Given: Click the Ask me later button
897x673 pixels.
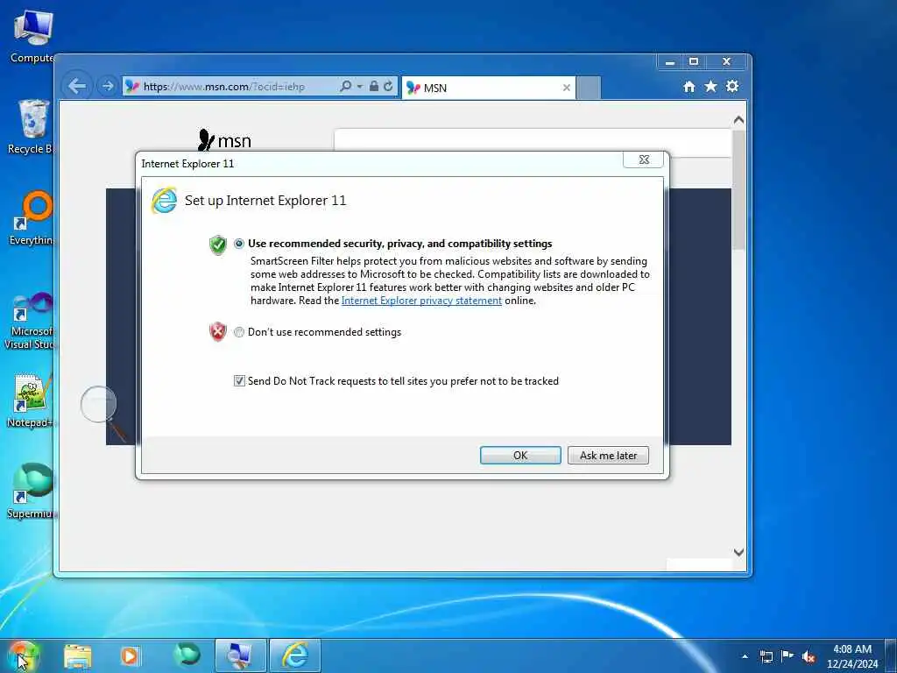Looking at the screenshot, I should tap(608, 456).
